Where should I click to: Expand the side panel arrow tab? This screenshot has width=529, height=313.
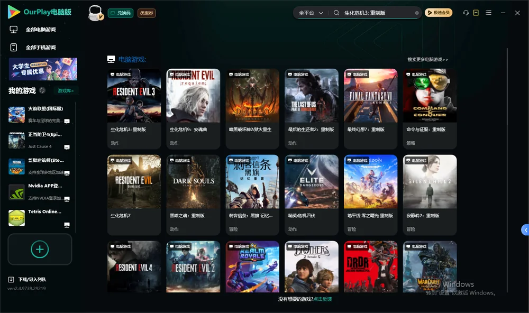[x=525, y=230]
